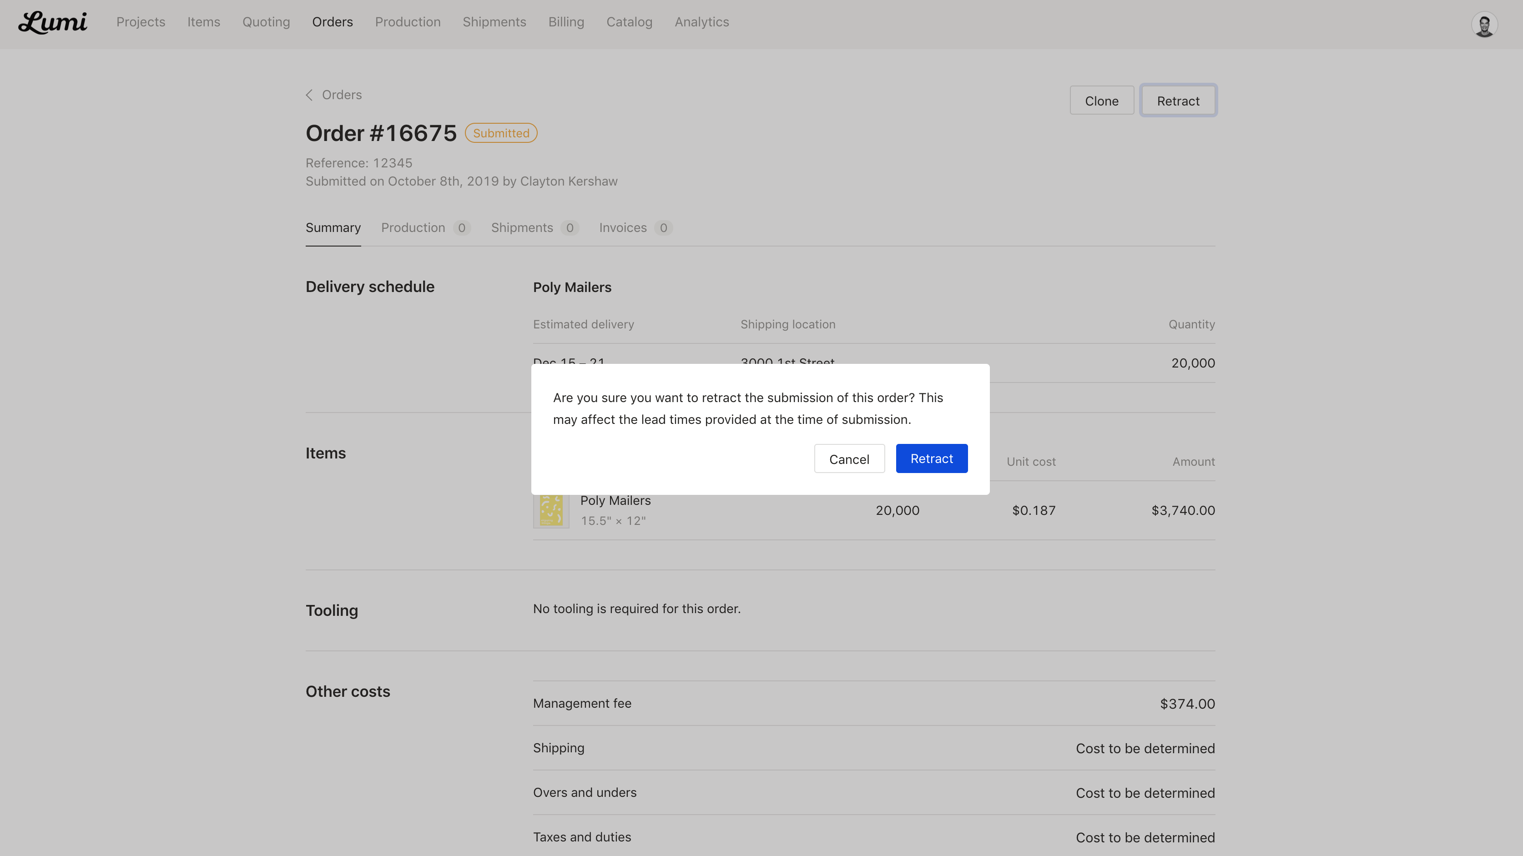Switch to the Production order tab
Viewport: 1523px width, 856px height.
pos(413,228)
